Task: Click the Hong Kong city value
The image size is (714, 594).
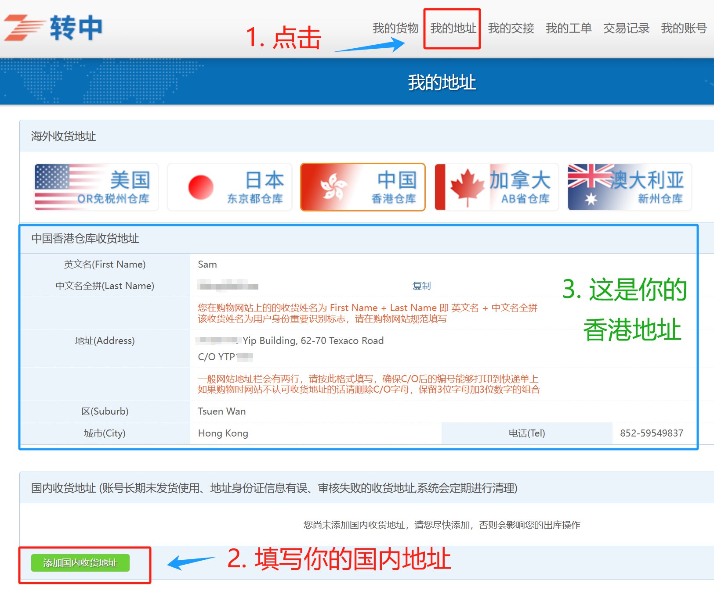Action: pyautogui.click(x=223, y=433)
